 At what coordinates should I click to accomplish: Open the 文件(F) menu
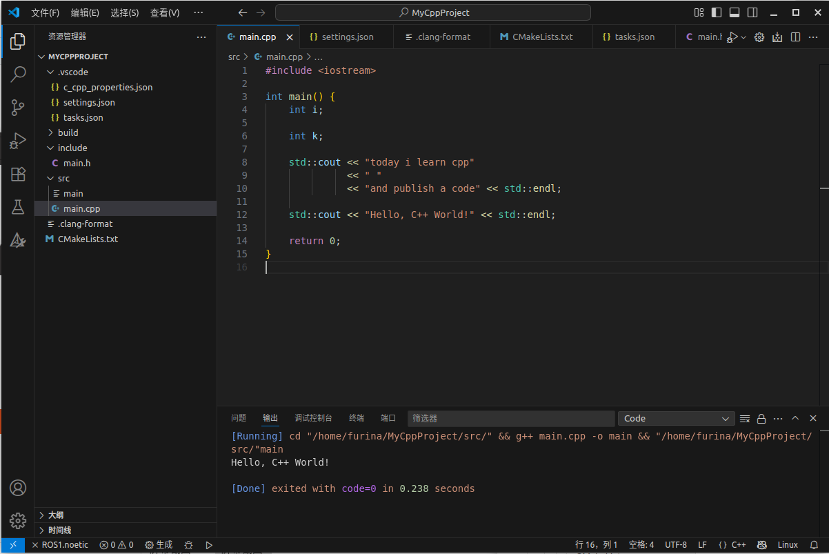[46, 12]
